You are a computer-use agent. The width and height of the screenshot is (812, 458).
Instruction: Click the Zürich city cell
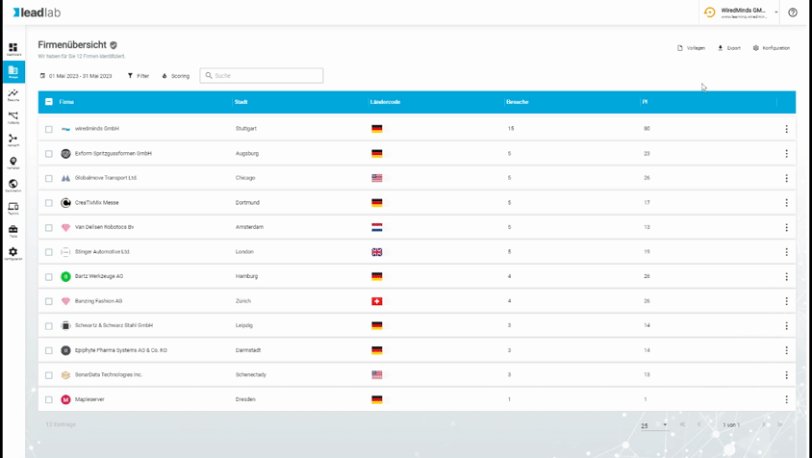click(242, 301)
